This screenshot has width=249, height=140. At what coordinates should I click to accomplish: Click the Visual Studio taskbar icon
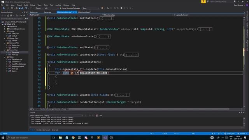105,138
